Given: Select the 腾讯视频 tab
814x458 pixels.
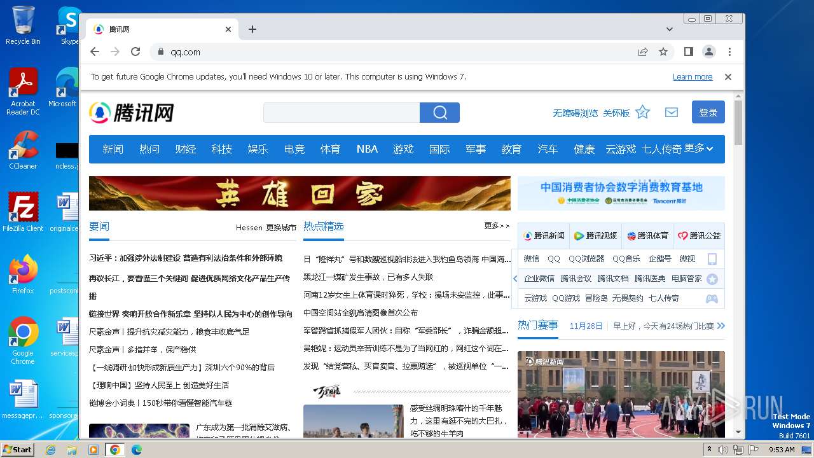Looking at the screenshot, I should click(595, 235).
